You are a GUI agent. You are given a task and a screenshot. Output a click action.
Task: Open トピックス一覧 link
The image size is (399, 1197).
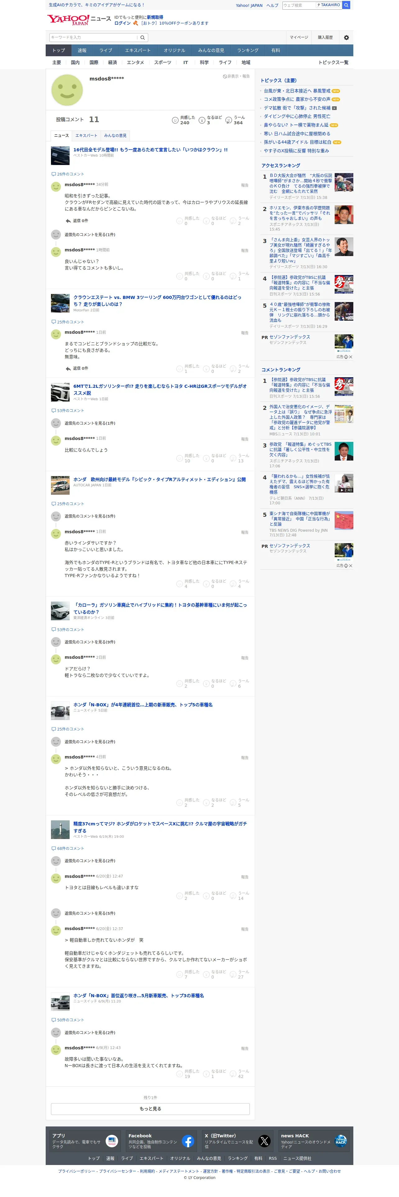333,63
